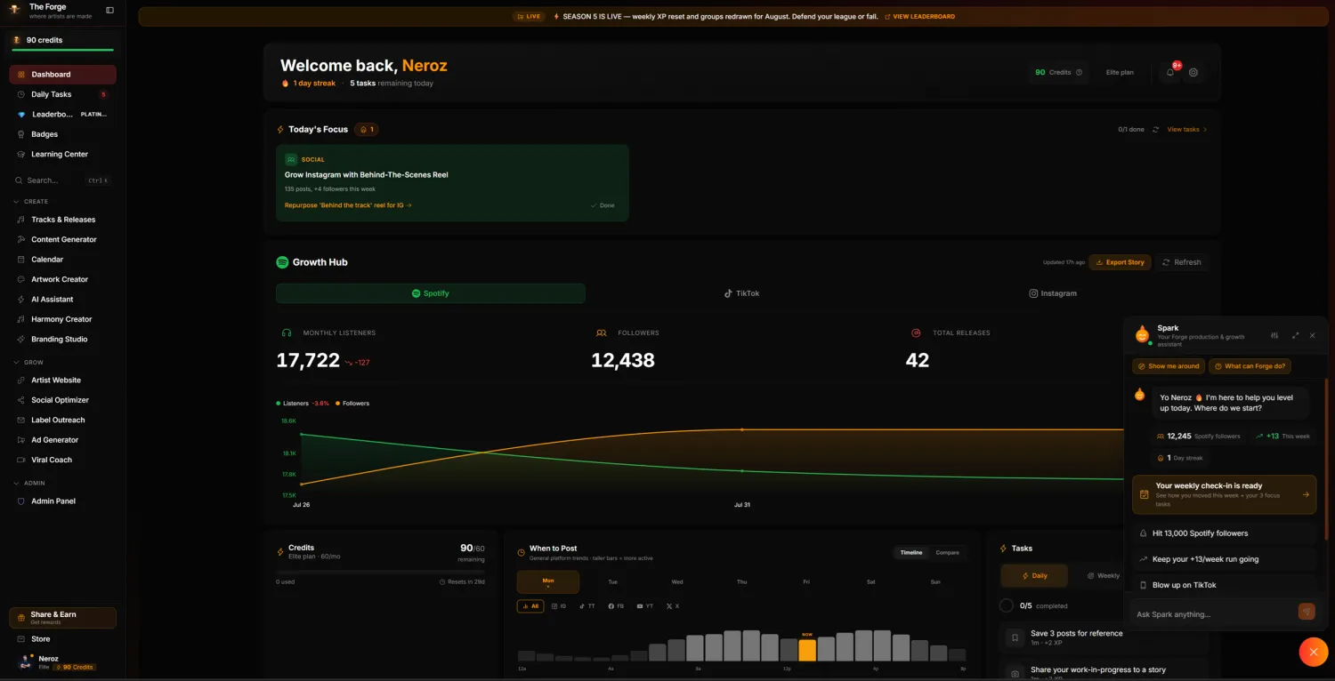The width and height of the screenshot is (1335, 681).
Task: Open Repurpose 'Behind the track' reel link
Action: (348, 205)
